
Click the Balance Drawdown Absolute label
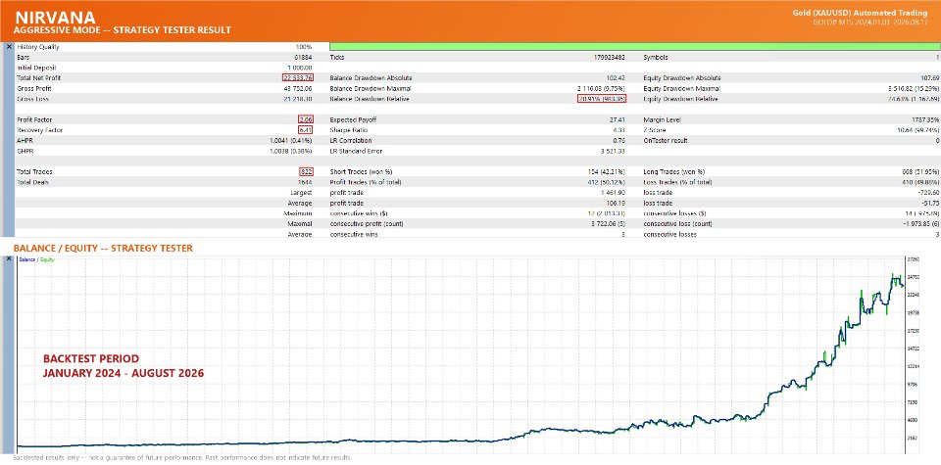click(x=371, y=78)
